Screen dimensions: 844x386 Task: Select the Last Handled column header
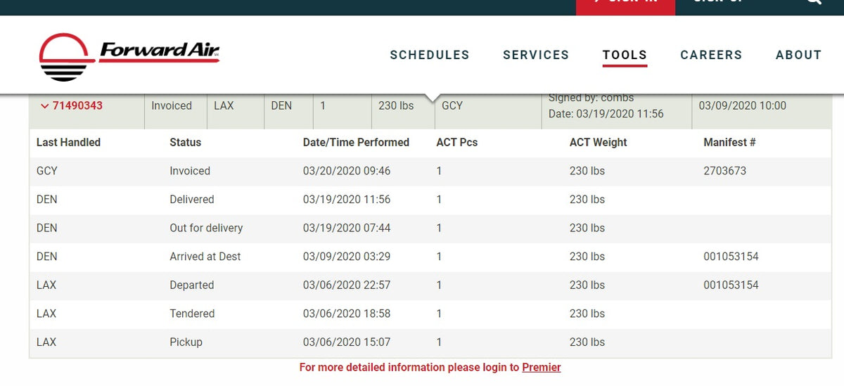coord(68,142)
